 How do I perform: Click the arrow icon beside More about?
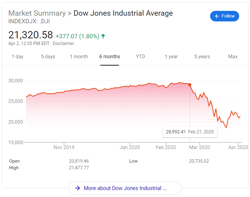click(78, 188)
